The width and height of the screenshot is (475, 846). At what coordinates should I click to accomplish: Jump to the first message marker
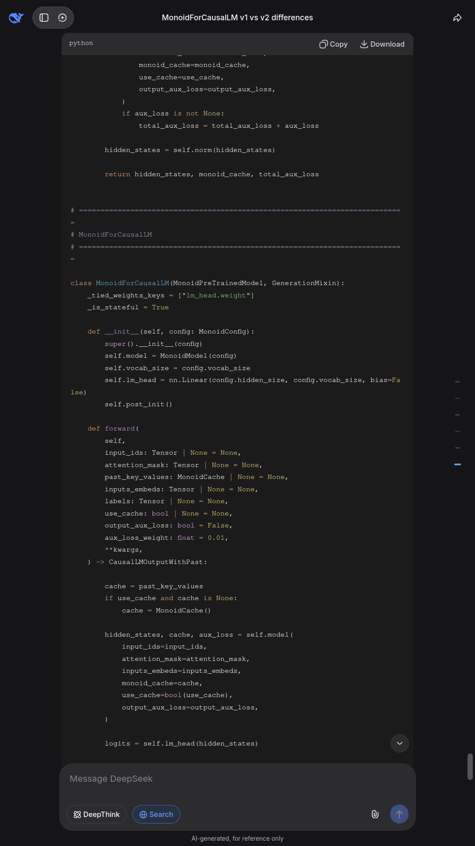(x=457, y=382)
